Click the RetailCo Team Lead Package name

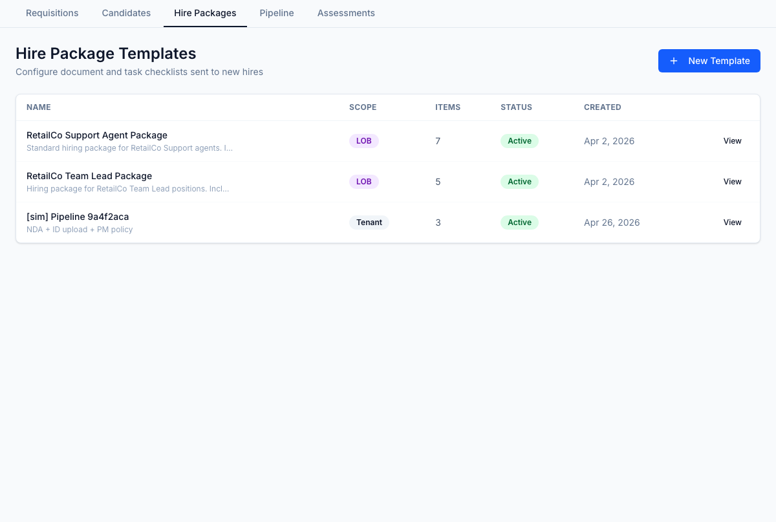pos(89,176)
